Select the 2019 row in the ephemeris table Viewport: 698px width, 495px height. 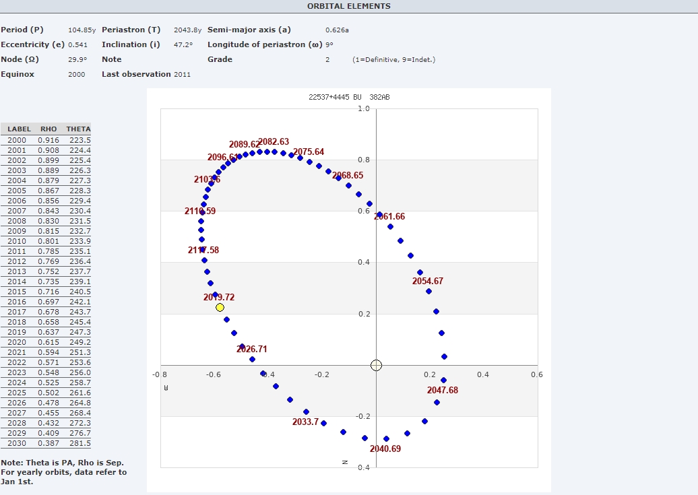click(46, 332)
